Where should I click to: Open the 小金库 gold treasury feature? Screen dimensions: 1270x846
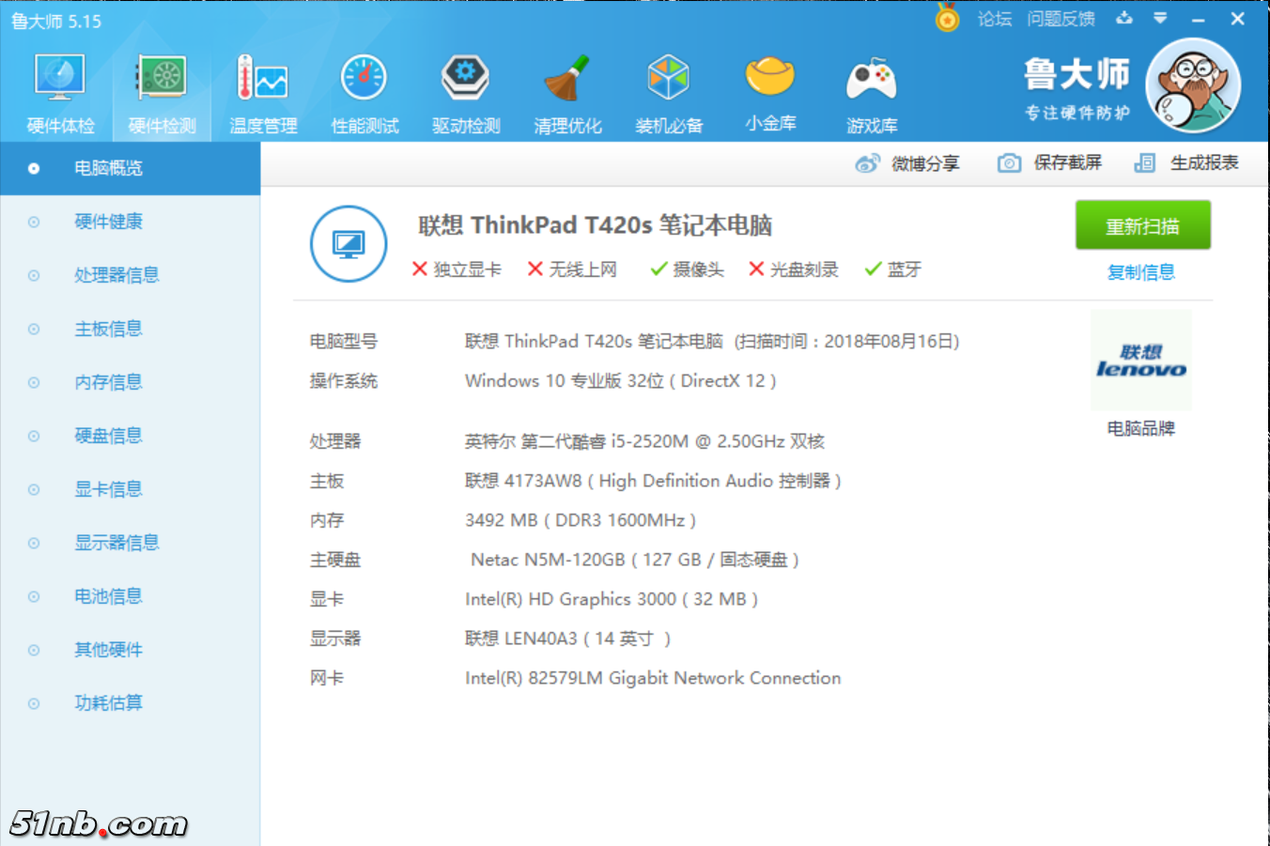(770, 89)
